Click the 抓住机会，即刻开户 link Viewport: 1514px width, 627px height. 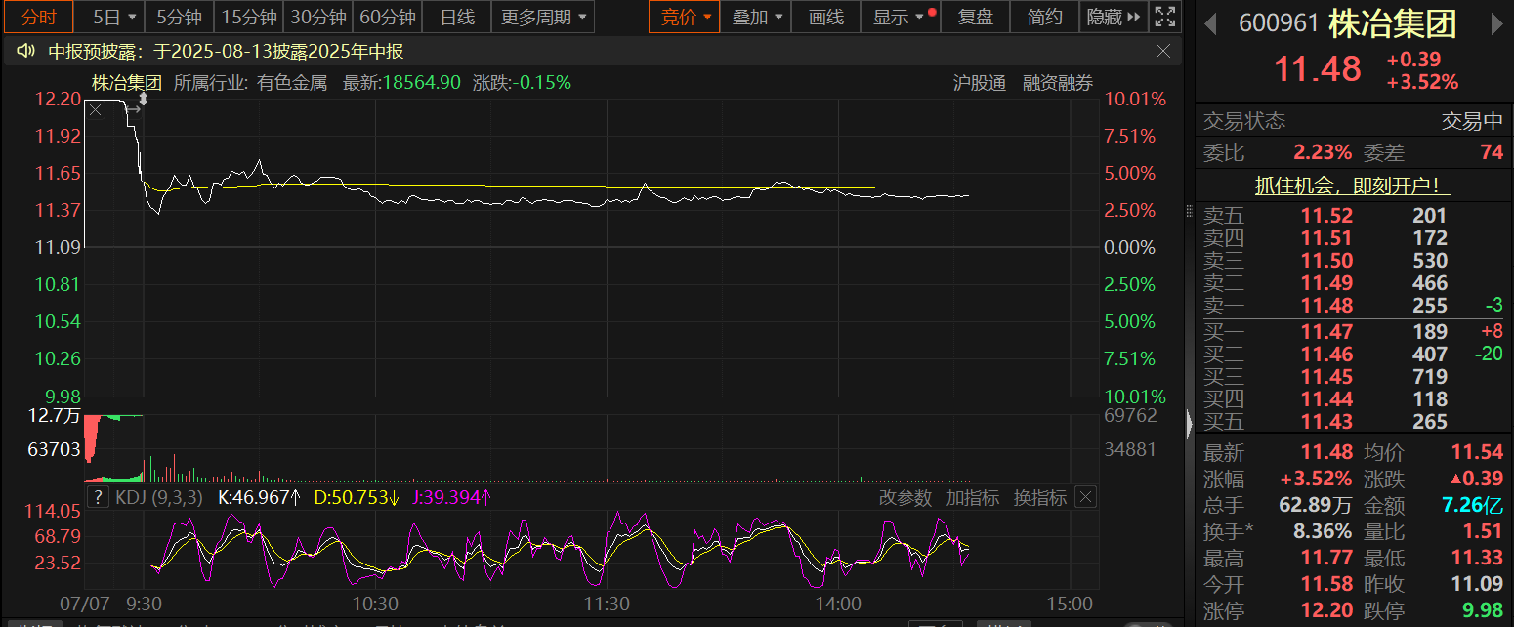(x=1352, y=186)
